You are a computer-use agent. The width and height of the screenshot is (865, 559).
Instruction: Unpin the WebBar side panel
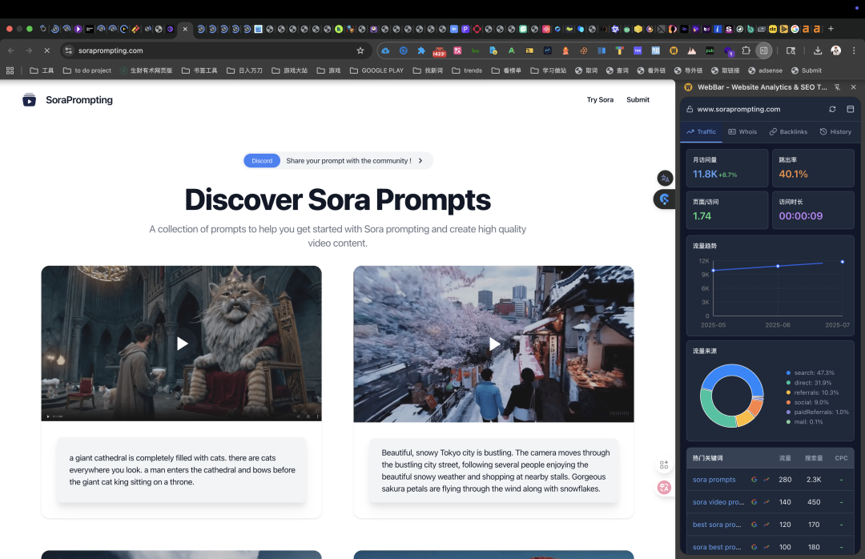(x=837, y=87)
